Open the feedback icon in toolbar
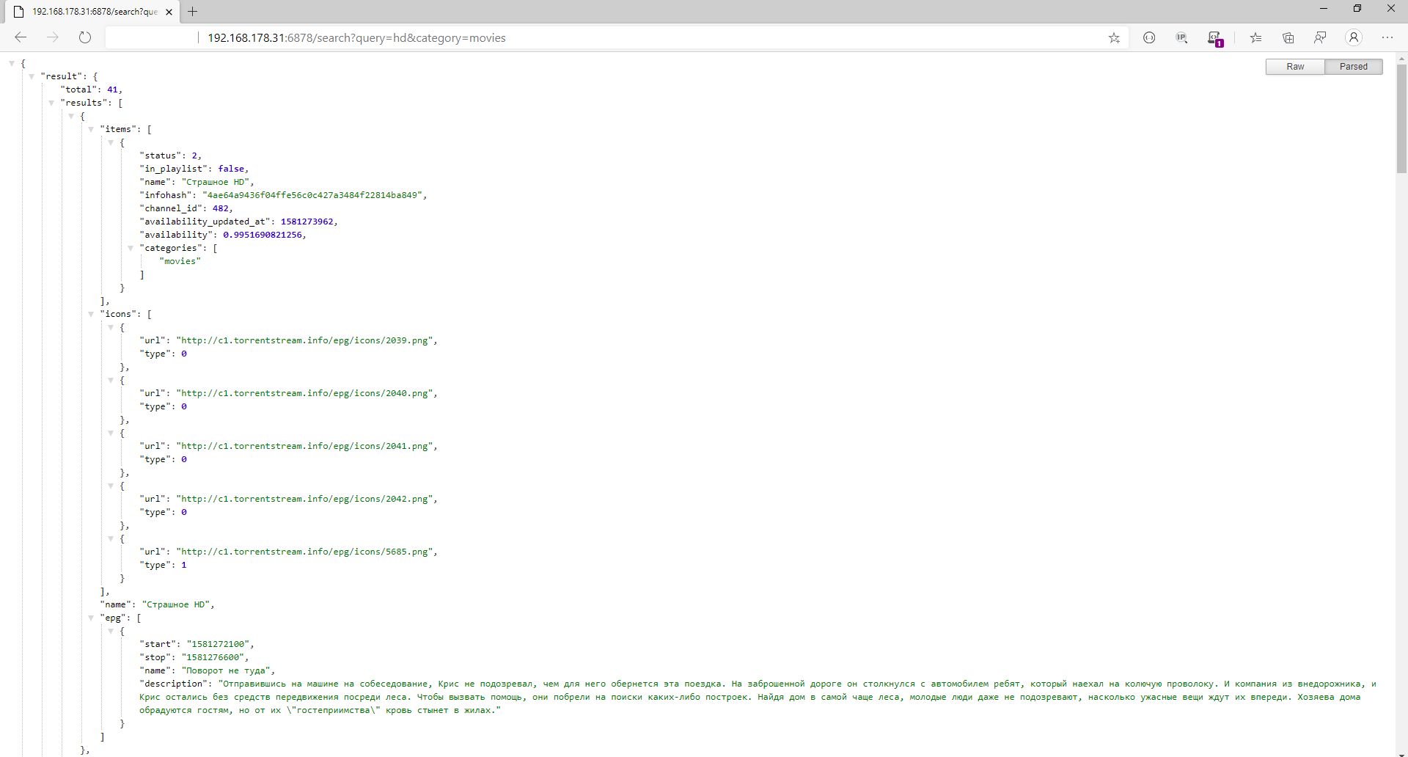1408x757 pixels. point(1320,37)
